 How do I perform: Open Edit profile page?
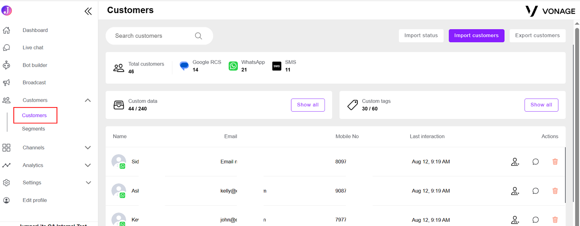coord(35,200)
